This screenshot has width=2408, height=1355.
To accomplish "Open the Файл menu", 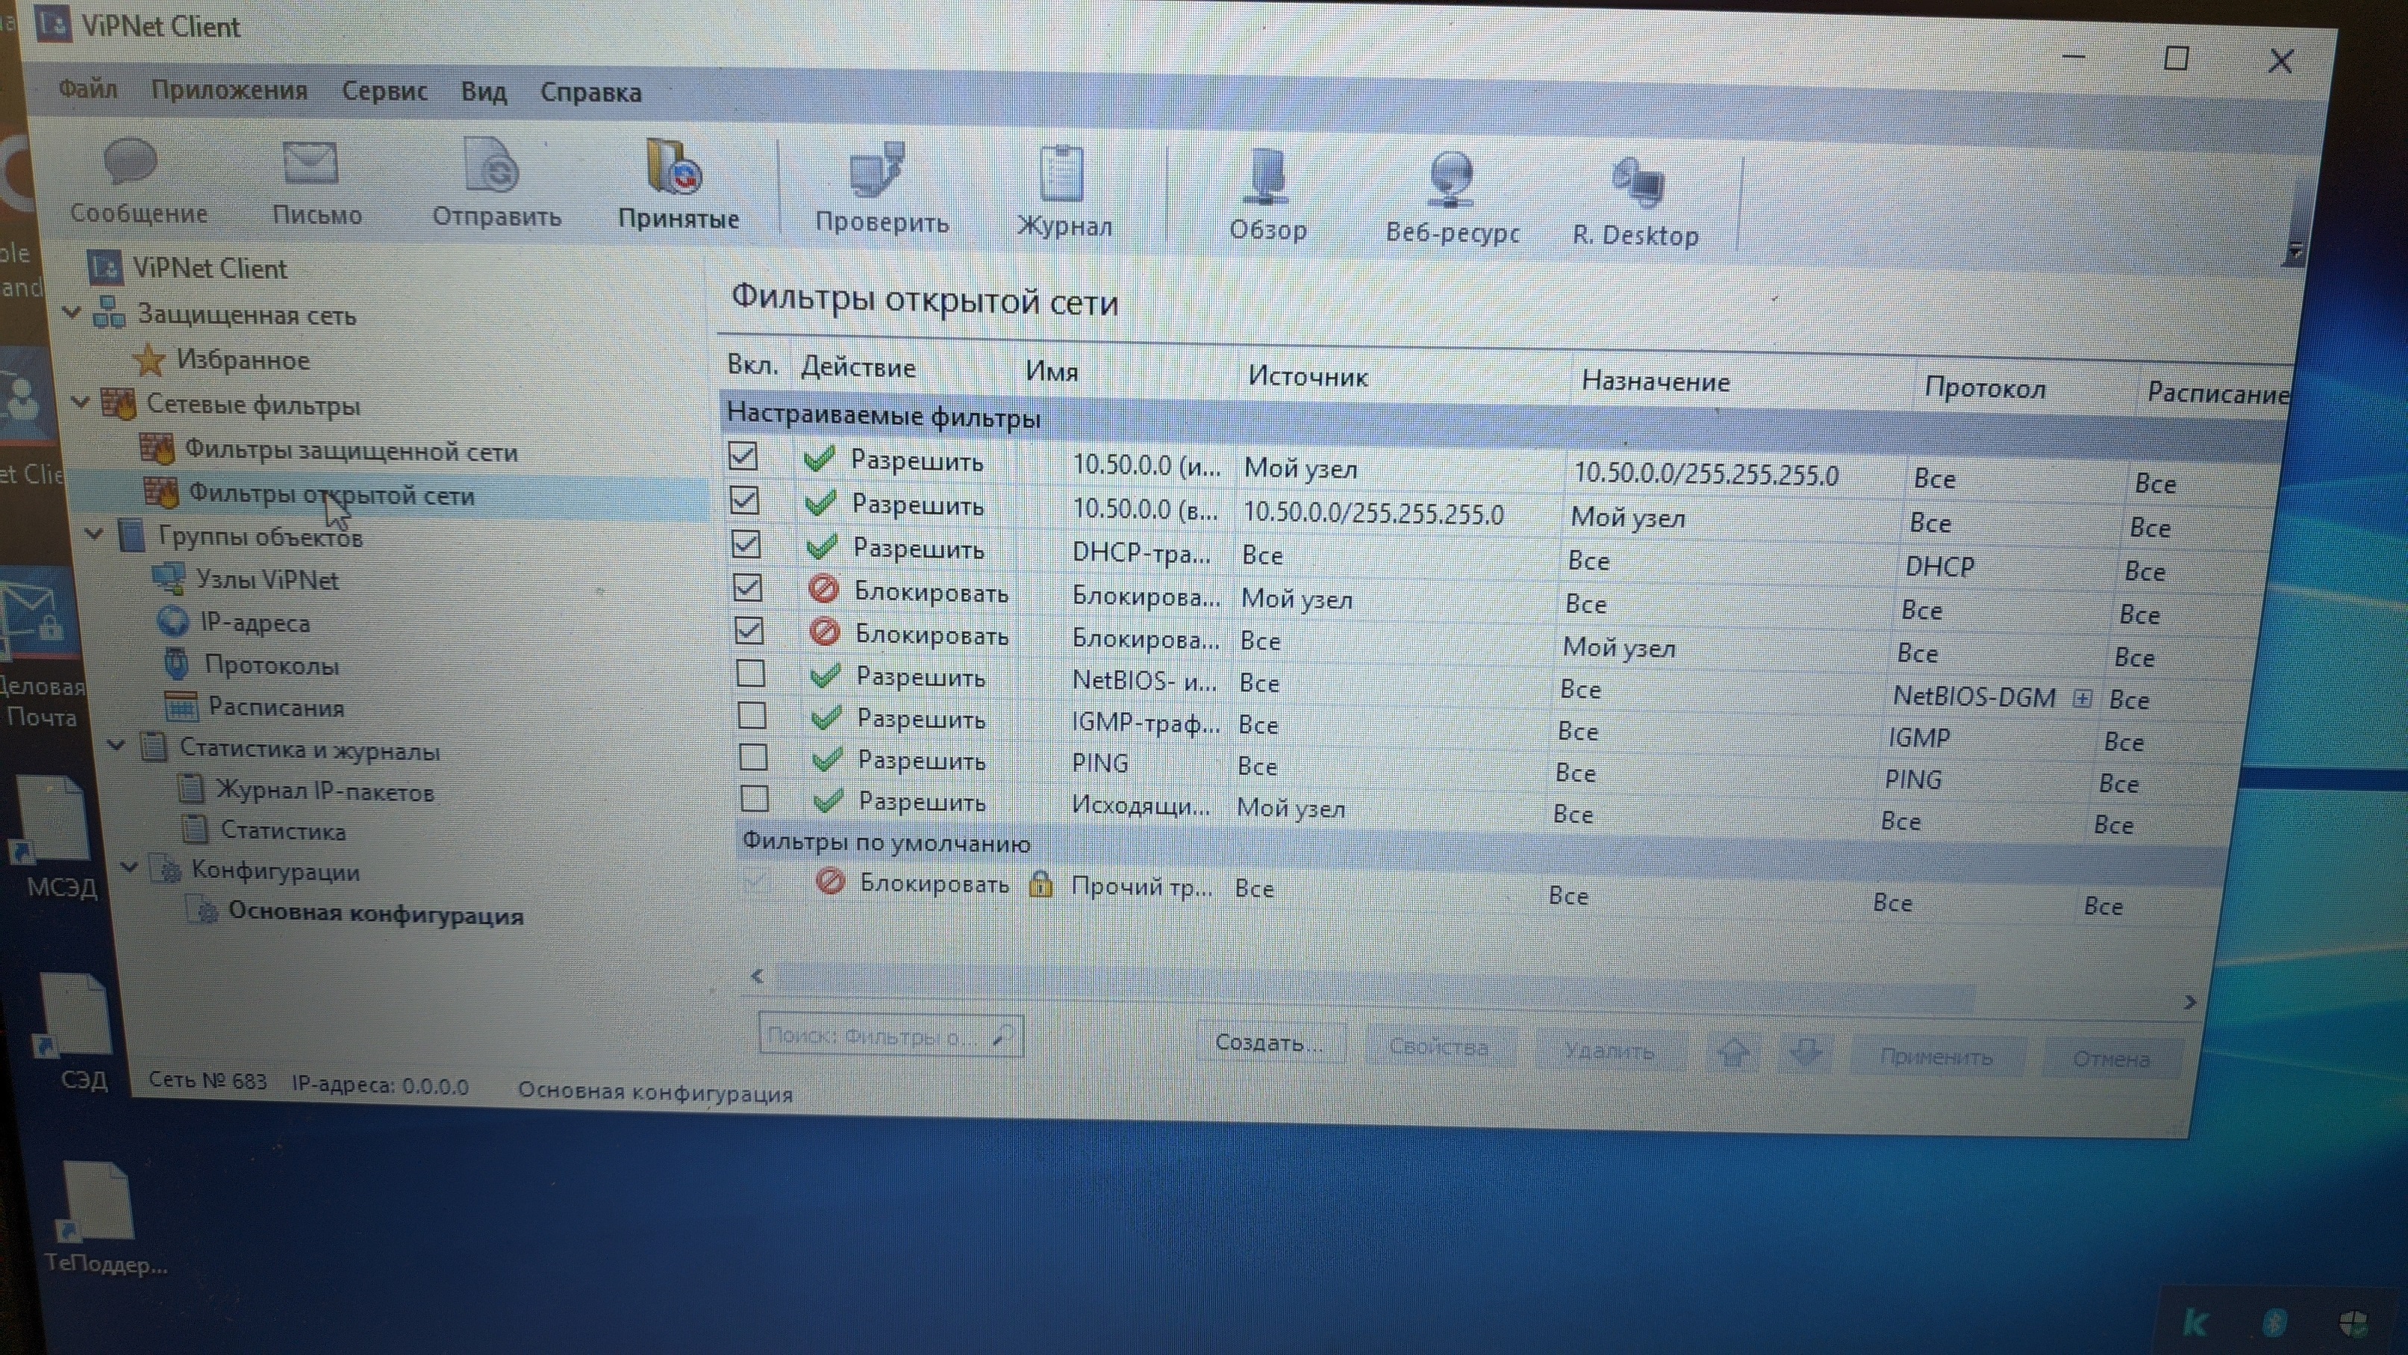I will (88, 89).
